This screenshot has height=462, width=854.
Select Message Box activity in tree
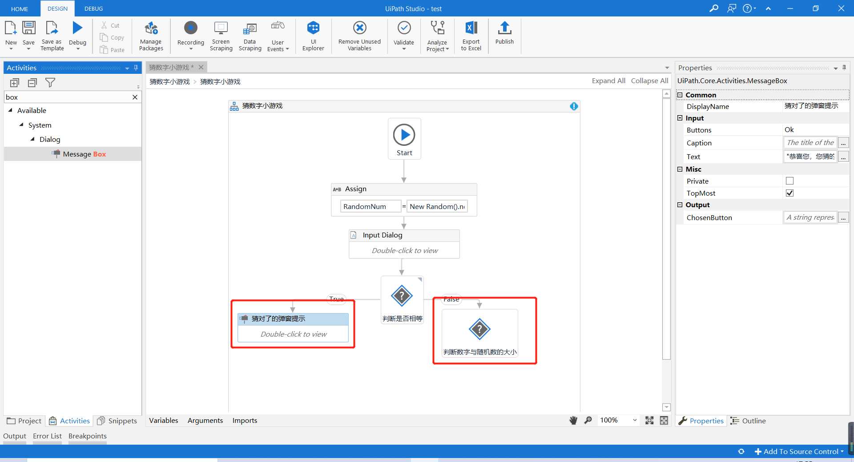click(73, 154)
